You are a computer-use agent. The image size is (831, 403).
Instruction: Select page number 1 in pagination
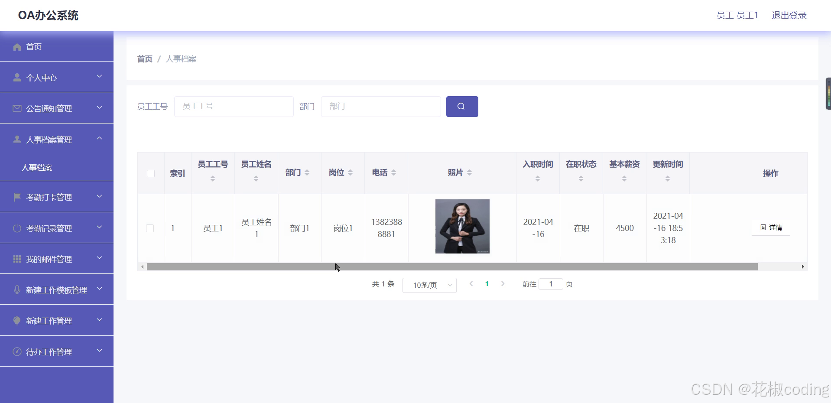pyautogui.click(x=487, y=284)
